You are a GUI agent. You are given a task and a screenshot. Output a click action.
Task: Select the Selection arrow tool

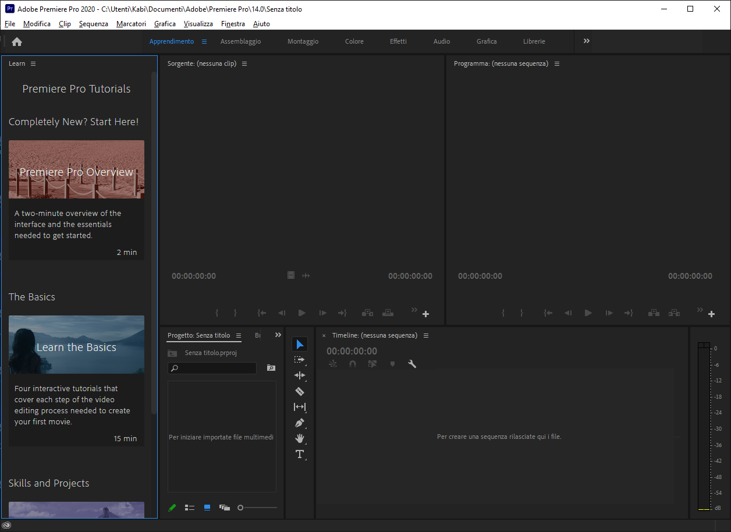pyautogui.click(x=300, y=345)
